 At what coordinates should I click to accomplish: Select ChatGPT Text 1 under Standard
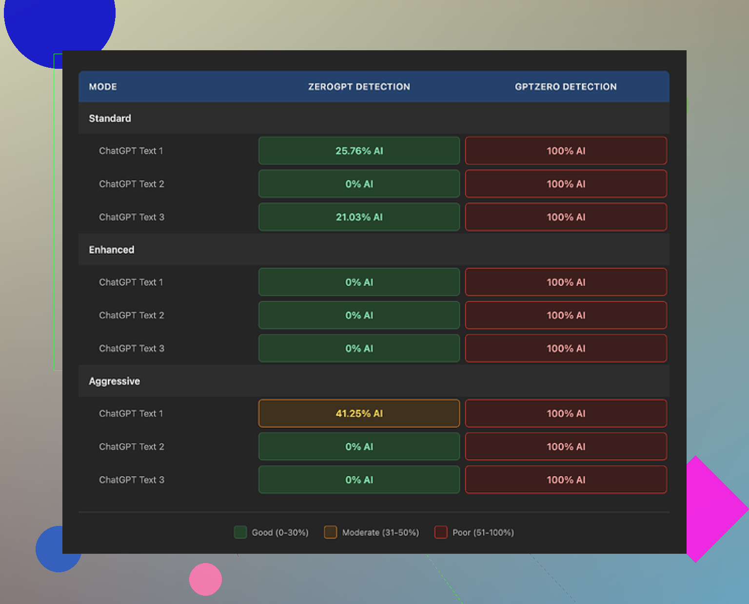(131, 151)
